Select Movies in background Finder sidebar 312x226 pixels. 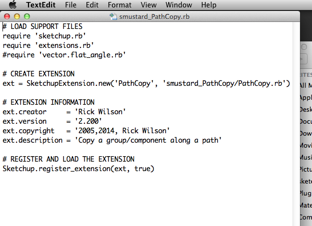[x=306, y=145]
